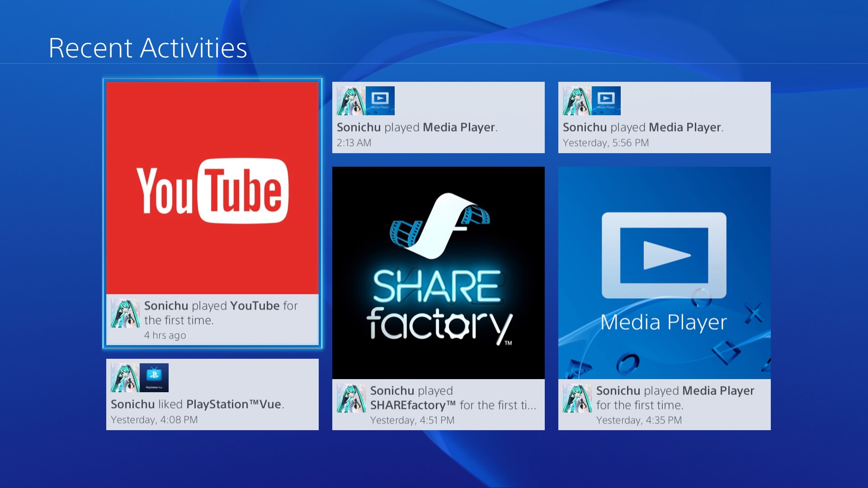Open the SHAREfactory tile artwork
This screenshot has width=868, height=488.
coord(439,273)
